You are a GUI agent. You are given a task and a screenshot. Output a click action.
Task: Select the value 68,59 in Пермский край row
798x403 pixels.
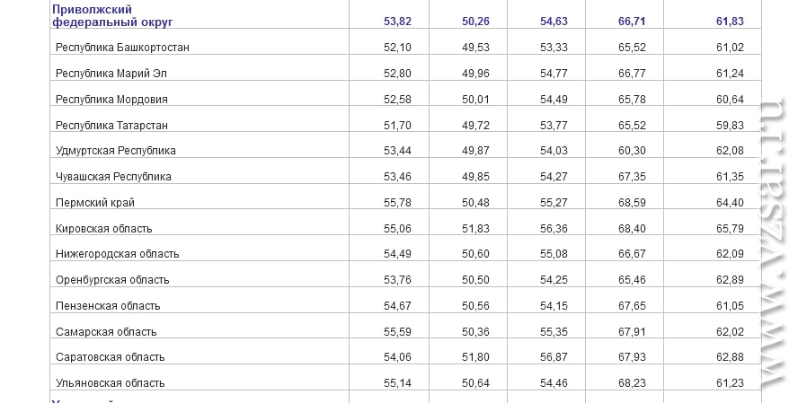coord(632,202)
